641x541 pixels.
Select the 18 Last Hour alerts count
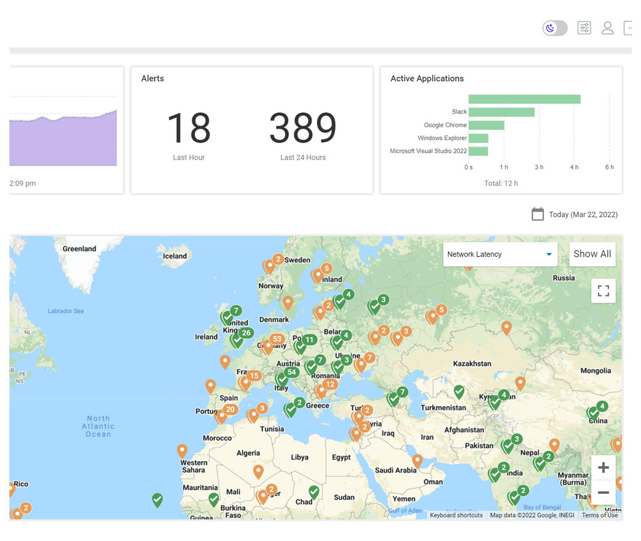(189, 129)
